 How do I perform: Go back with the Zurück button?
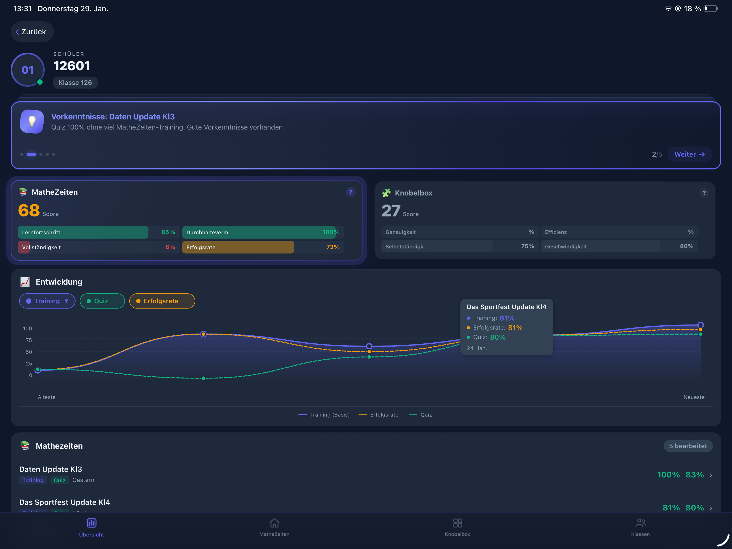point(32,32)
